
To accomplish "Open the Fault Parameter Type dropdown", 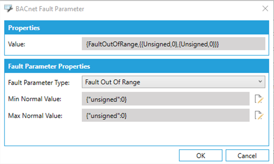I will [173, 82].
